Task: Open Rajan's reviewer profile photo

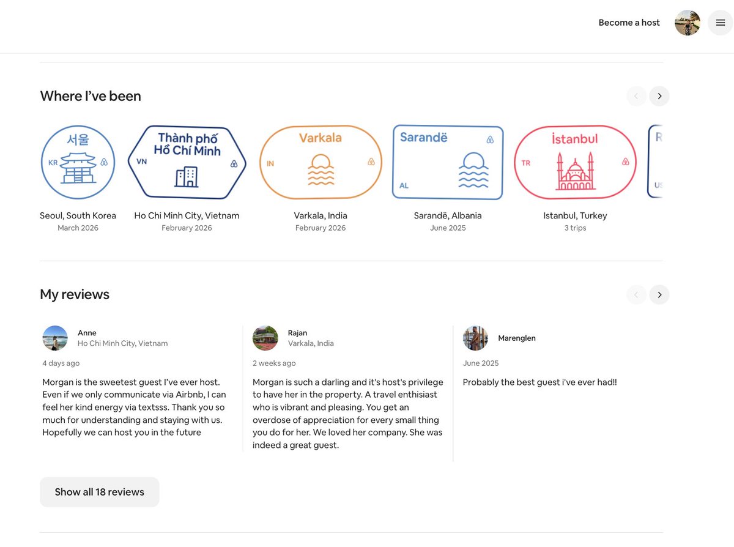Action: click(265, 338)
